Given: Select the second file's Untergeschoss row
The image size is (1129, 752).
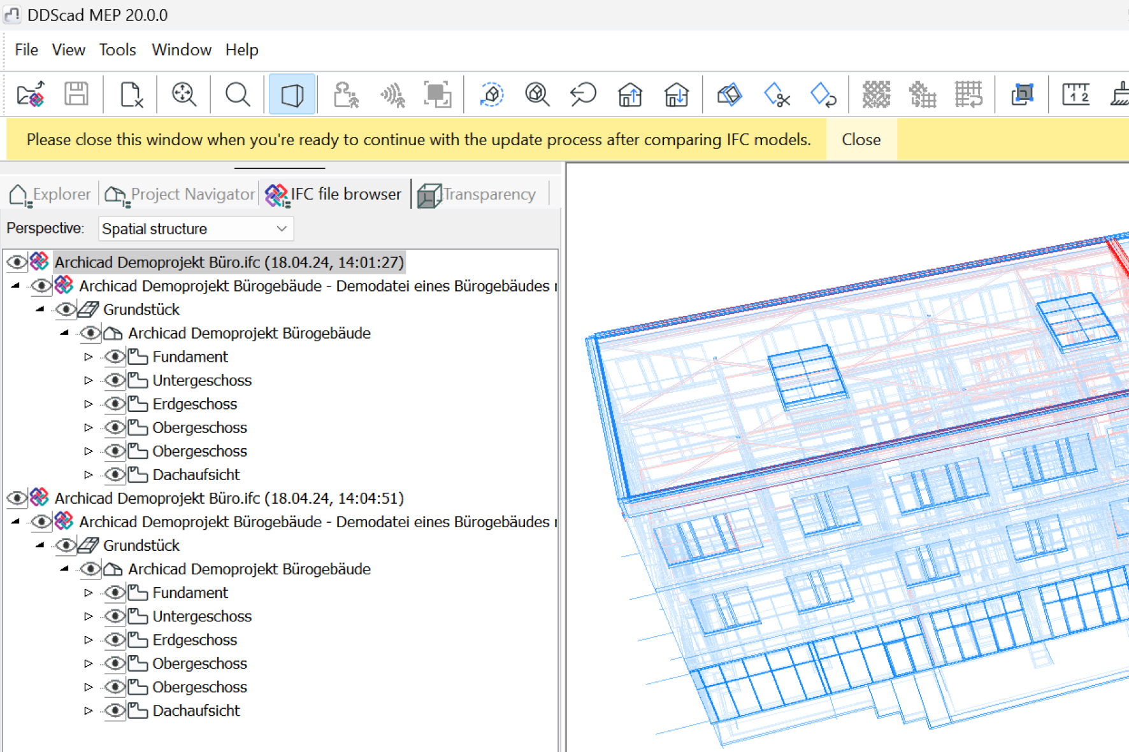Looking at the screenshot, I should pos(202,616).
